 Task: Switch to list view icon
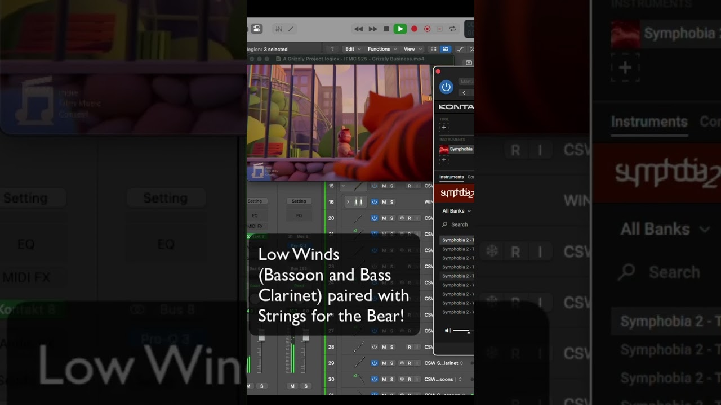445,49
